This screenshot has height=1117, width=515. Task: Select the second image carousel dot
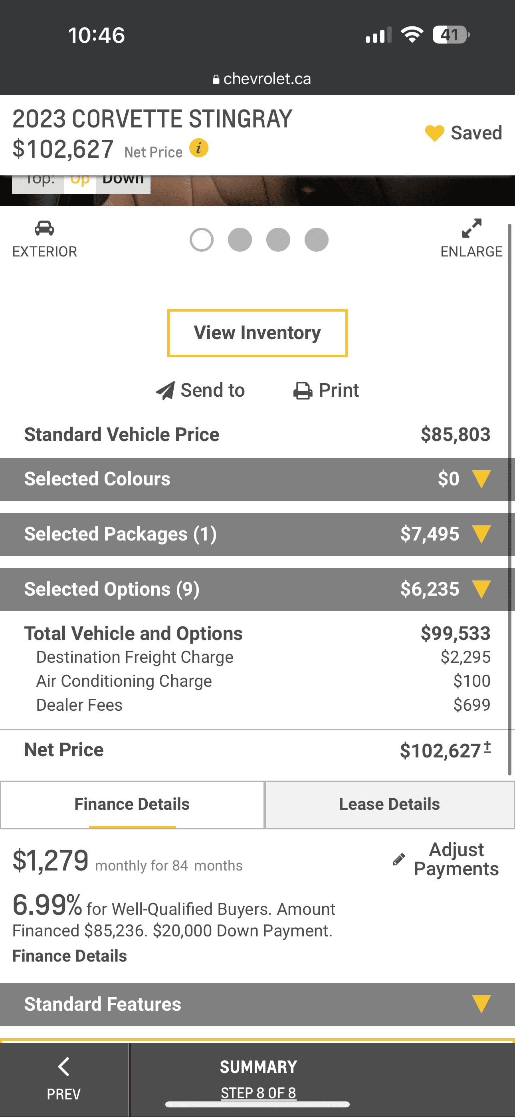(x=240, y=240)
